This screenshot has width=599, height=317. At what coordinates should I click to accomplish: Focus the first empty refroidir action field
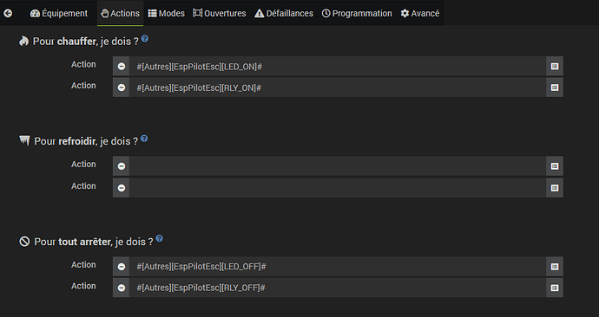[338, 166]
